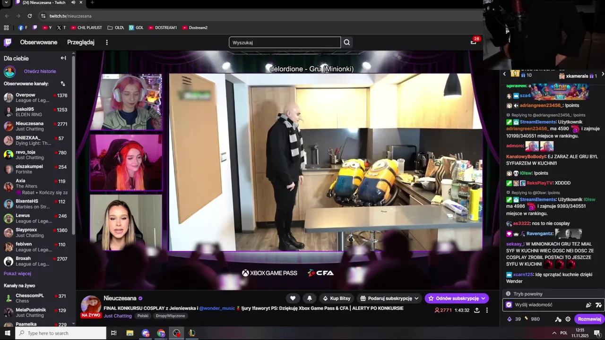The height and width of the screenshot is (340, 605).
Task: Click the KanalowyBoBodyl username in chat
Action: tap(526, 156)
